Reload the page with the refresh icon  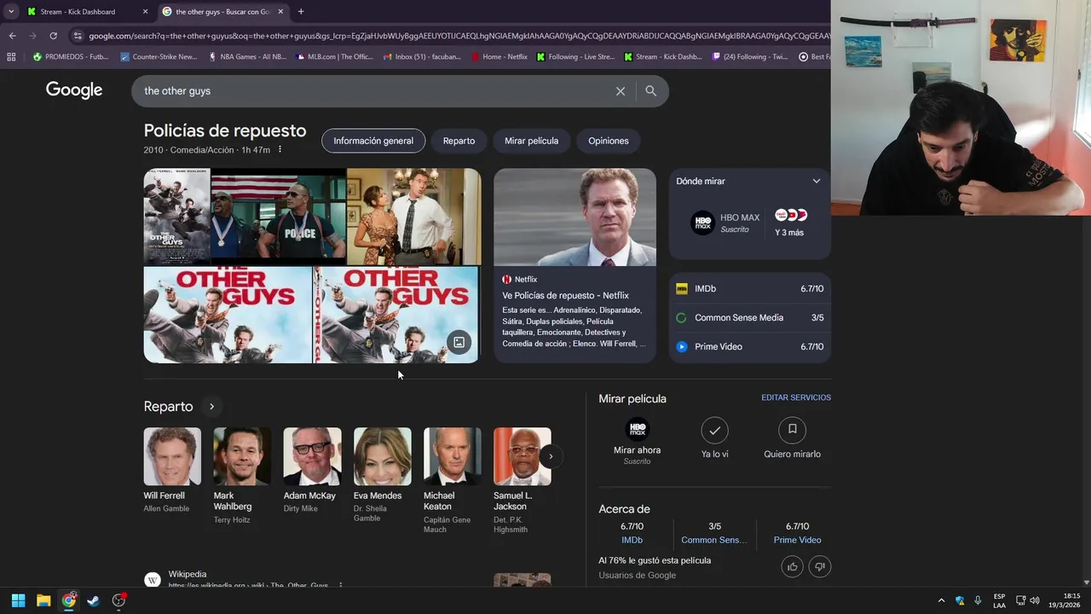[53, 36]
